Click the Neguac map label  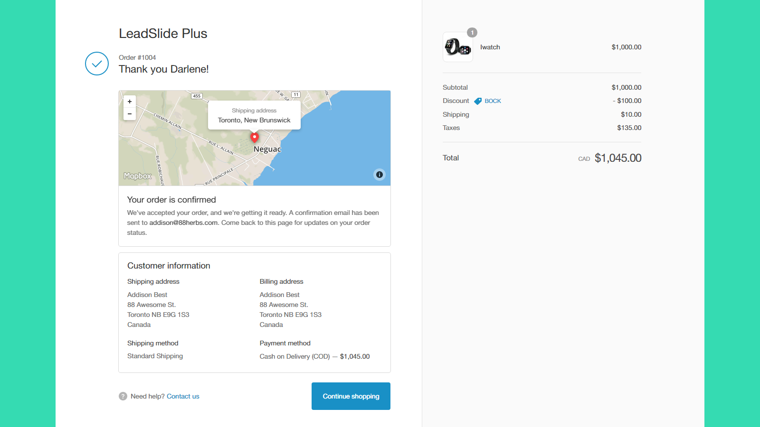(267, 149)
